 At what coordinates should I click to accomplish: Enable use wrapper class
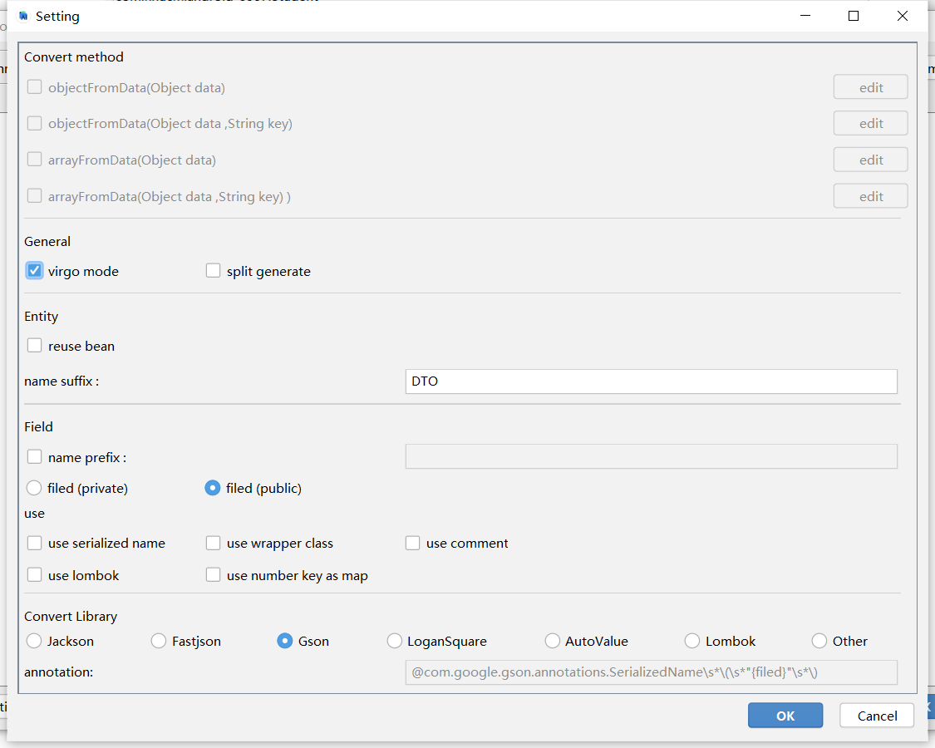[213, 543]
